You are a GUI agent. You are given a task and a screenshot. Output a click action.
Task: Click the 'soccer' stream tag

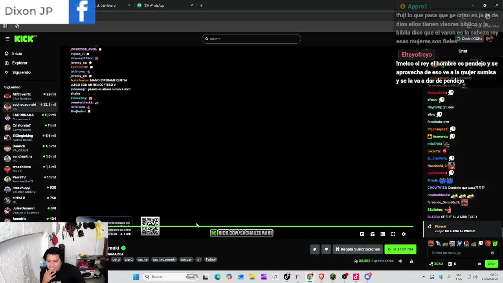click(x=186, y=259)
